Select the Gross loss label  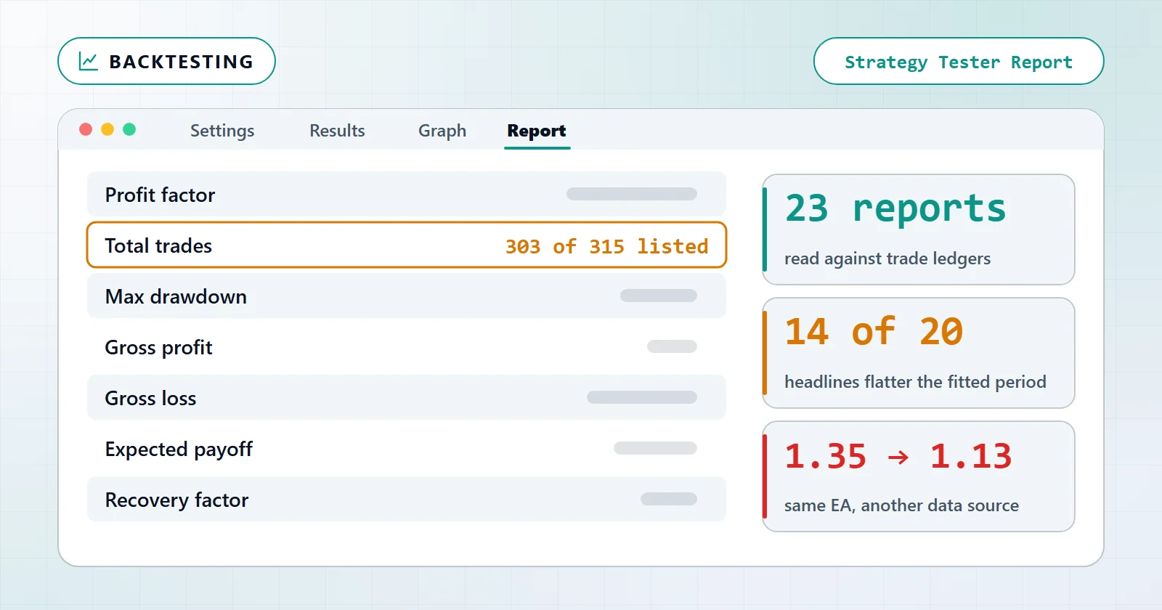point(150,398)
